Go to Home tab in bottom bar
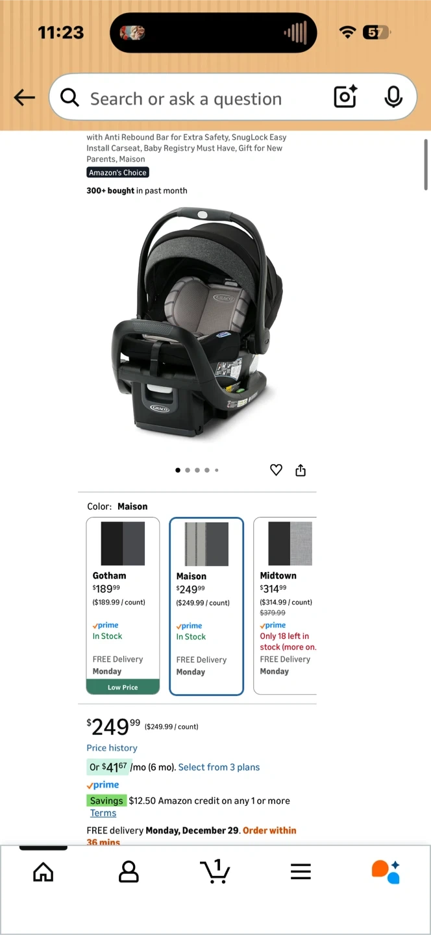431x935 pixels. (x=43, y=871)
